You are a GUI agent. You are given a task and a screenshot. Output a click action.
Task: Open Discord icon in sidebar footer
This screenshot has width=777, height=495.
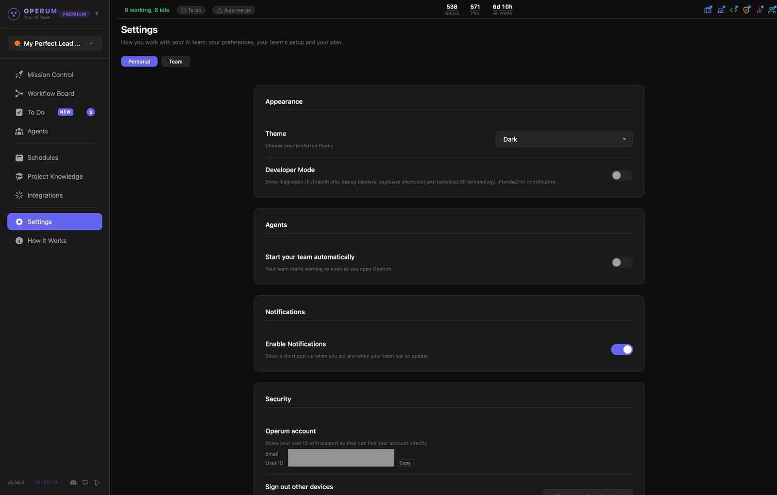(73, 482)
